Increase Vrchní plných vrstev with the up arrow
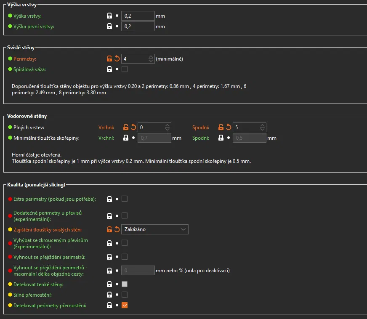 [x=168, y=125]
